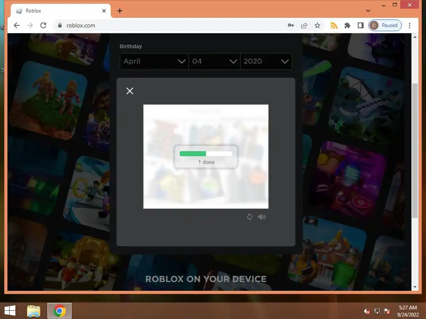The width and height of the screenshot is (426, 319).
Task: Click the scrollbar up arrow
Action: 415,37
